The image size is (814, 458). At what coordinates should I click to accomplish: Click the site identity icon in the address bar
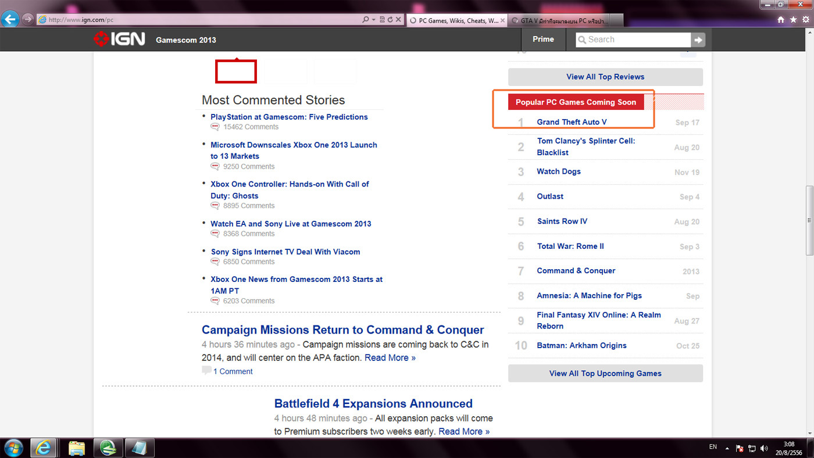coord(42,20)
